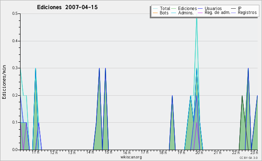Click the 20 h x-axis tick label

click(x=199, y=152)
